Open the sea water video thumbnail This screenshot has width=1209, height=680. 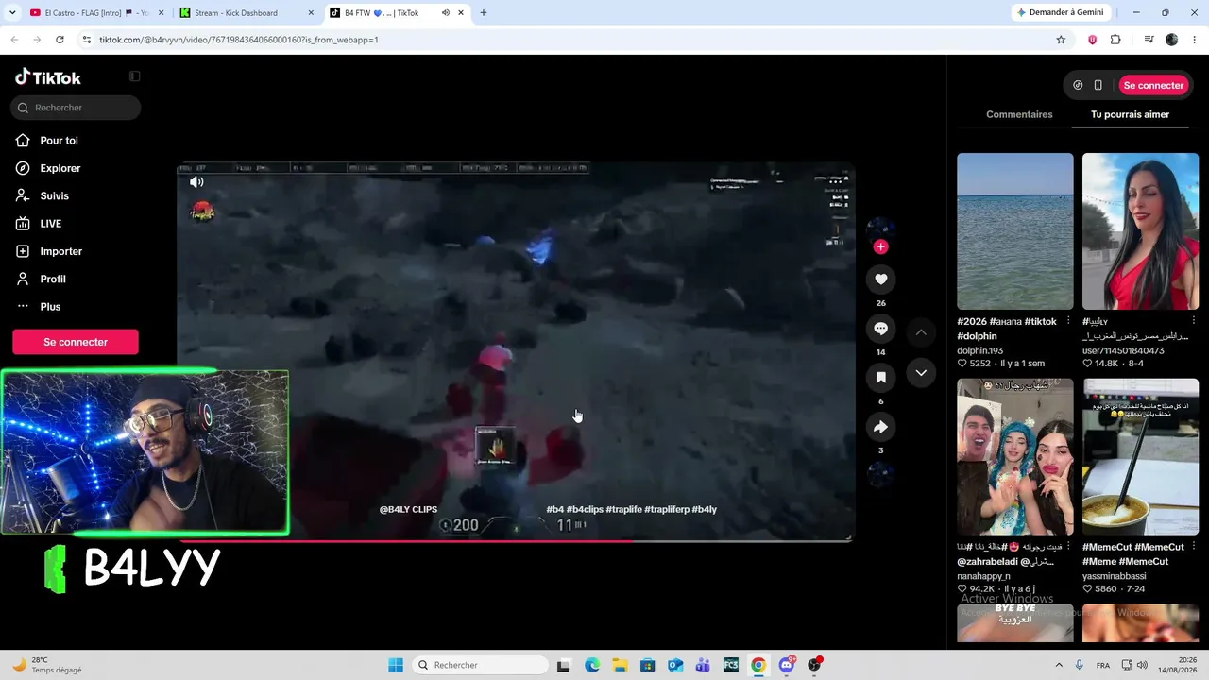click(1015, 231)
